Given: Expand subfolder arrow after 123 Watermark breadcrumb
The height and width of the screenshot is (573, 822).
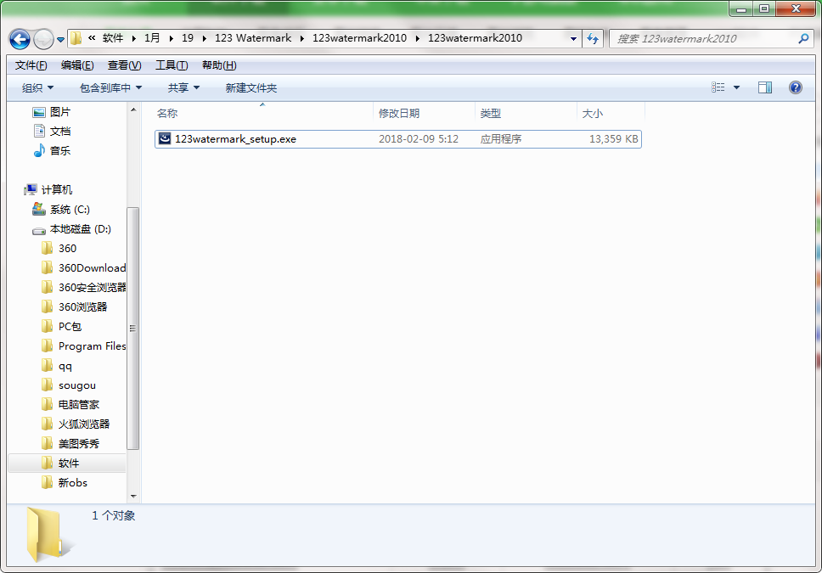Looking at the screenshot, I should click(302, 38).
